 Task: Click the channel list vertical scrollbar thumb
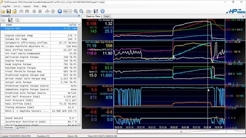(x=79, y=52)
